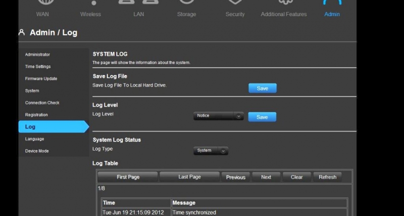Open Connection Check page
The width and height of the screenshot is (404, 216).
(x=42, y=103)
